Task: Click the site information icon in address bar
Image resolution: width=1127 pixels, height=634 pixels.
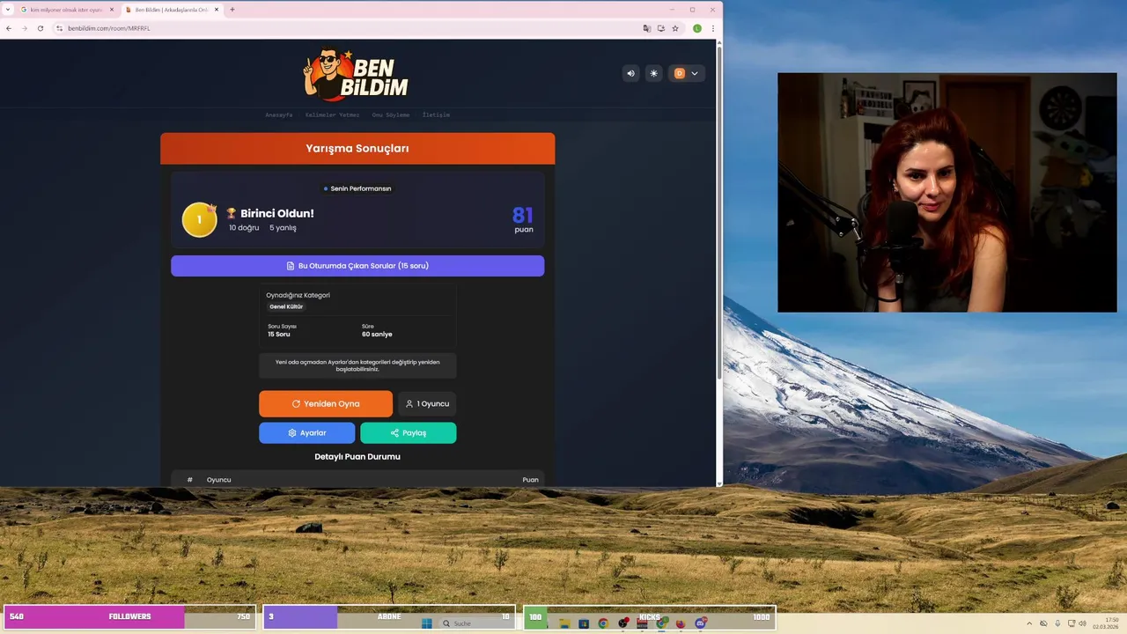Action: coord(60,28)
